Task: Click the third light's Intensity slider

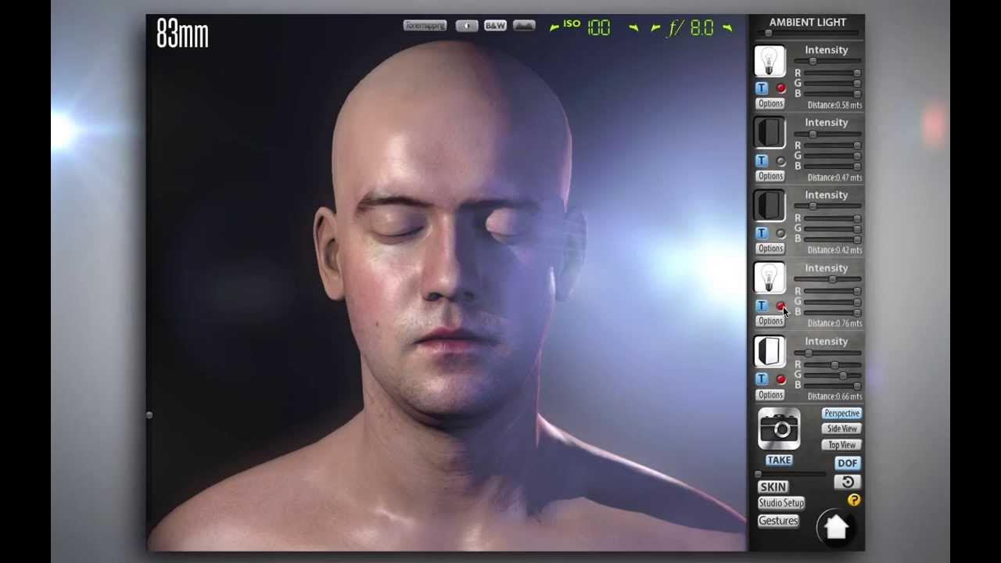Action: 827,206
